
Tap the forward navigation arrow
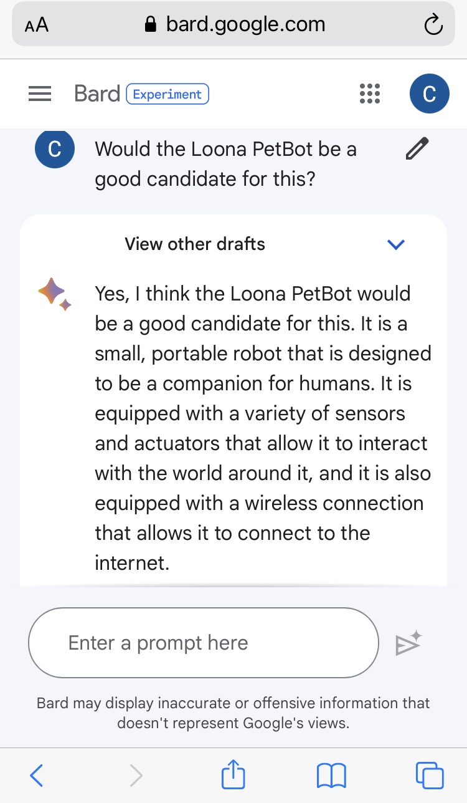coord(135,776)
